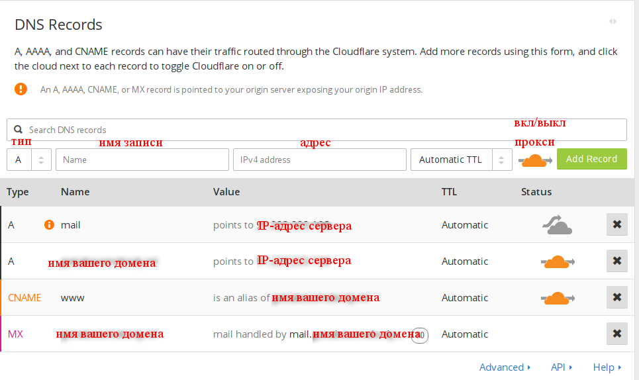This screenshot has width=639, height=380.
Task: Click the Automatic TTL of the domain A record
Action: click(465, 261)
